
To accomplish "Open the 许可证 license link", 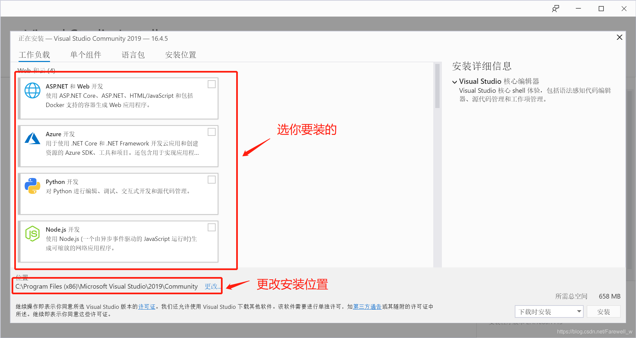I will tap(147, 307).
